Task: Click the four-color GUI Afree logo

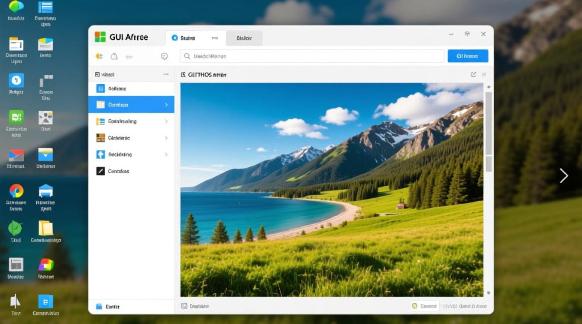Action: [x=100, y=37]
